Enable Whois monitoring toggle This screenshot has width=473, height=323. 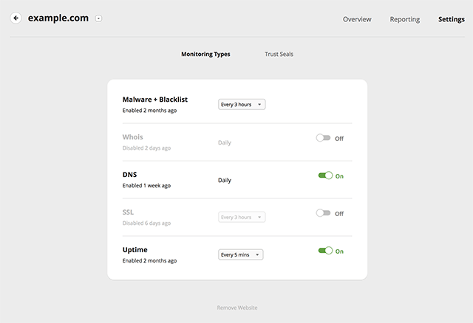323,138
